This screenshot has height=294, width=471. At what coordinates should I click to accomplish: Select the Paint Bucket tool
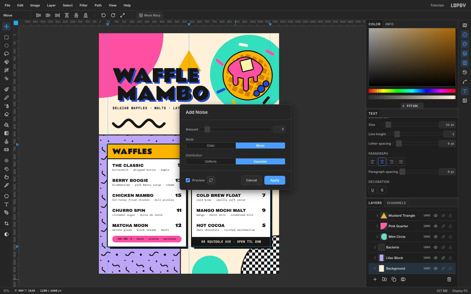[x=6, y=125]
